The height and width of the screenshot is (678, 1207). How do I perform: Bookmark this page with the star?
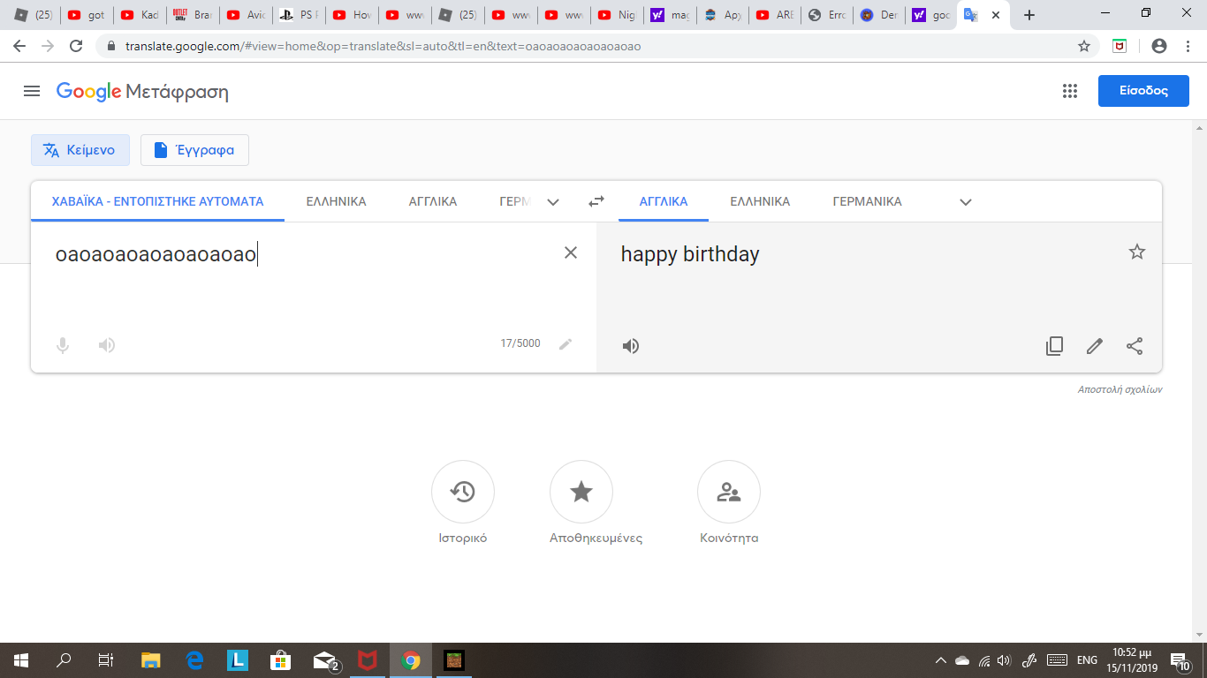tap(1084, 46)
